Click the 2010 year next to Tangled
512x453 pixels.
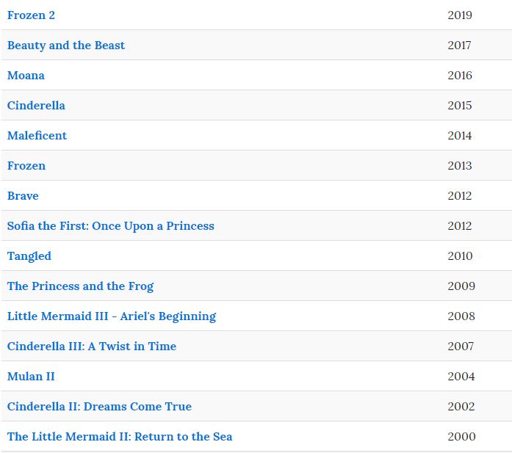pyautogui.click(x=460, y=256)
